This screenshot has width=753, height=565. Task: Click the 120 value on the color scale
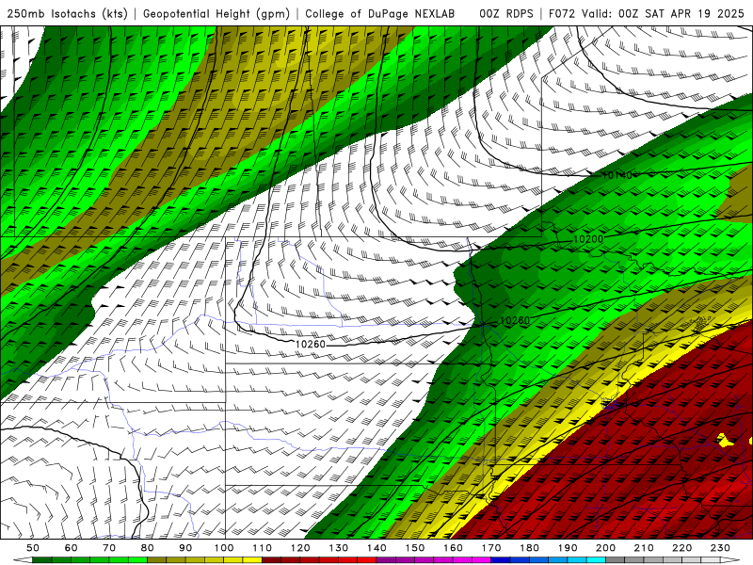tap(300, 548)
